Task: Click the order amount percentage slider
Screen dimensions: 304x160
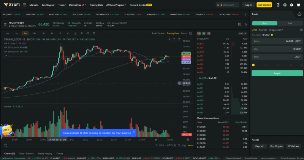Action: 277,65
